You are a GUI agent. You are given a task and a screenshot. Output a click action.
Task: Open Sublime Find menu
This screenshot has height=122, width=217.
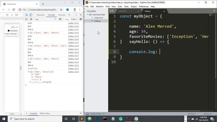pos(107,6)
